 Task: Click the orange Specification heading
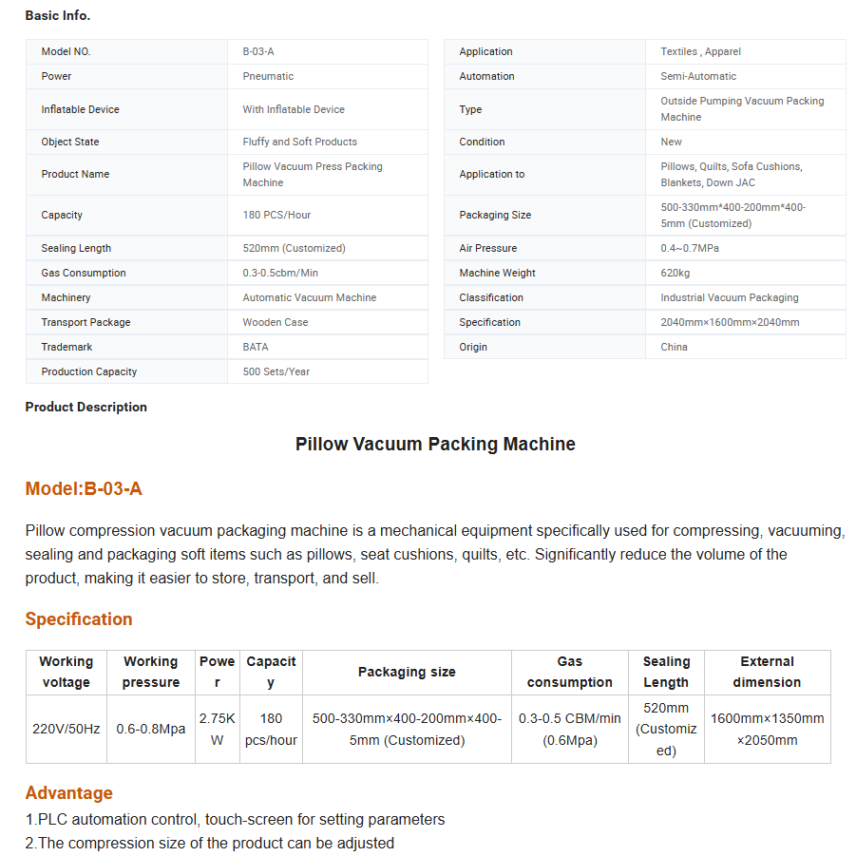click(79, 619)
